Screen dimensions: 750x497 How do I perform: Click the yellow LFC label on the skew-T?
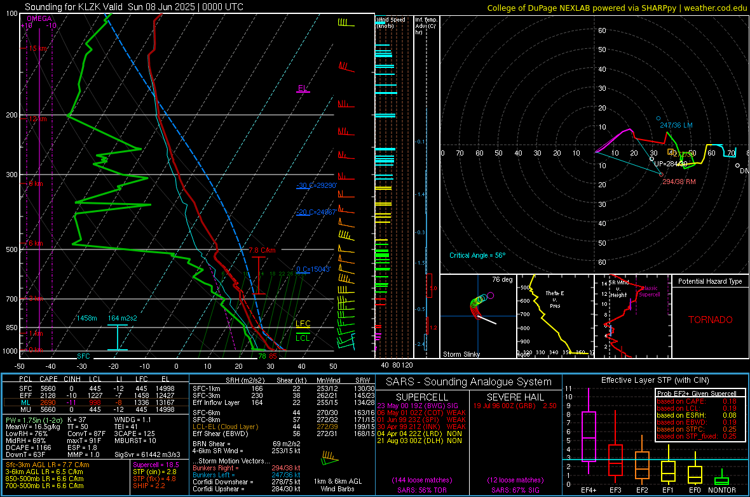pos(303,324)
